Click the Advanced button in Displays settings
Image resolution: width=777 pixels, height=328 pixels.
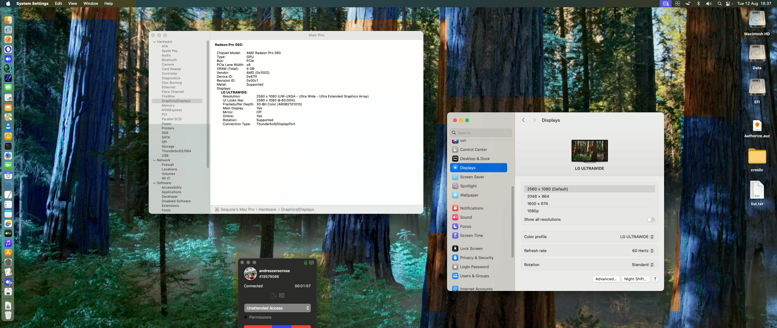606,279
